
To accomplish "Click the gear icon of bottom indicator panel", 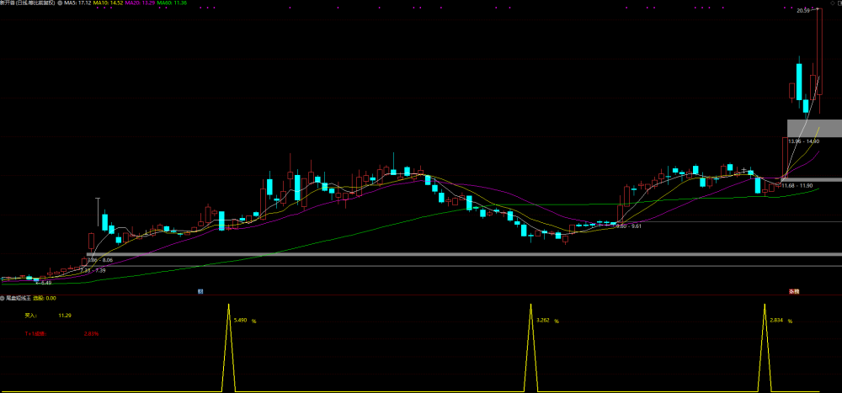I will coord(3,297).
